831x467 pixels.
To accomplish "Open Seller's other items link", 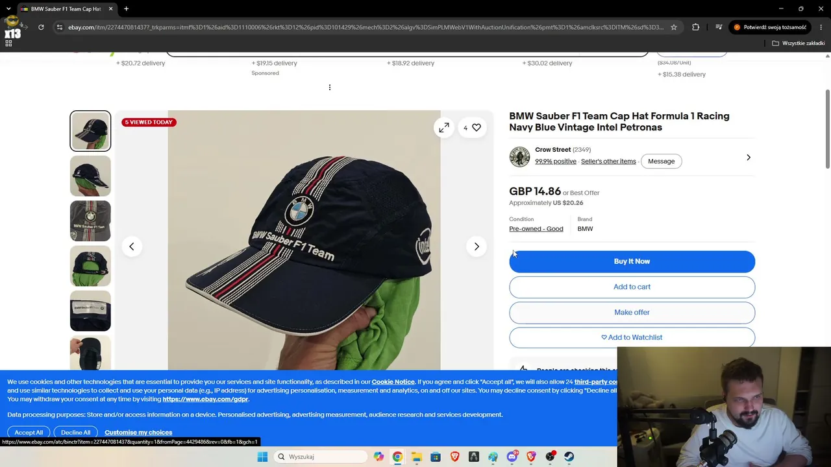I will [608, 162].
